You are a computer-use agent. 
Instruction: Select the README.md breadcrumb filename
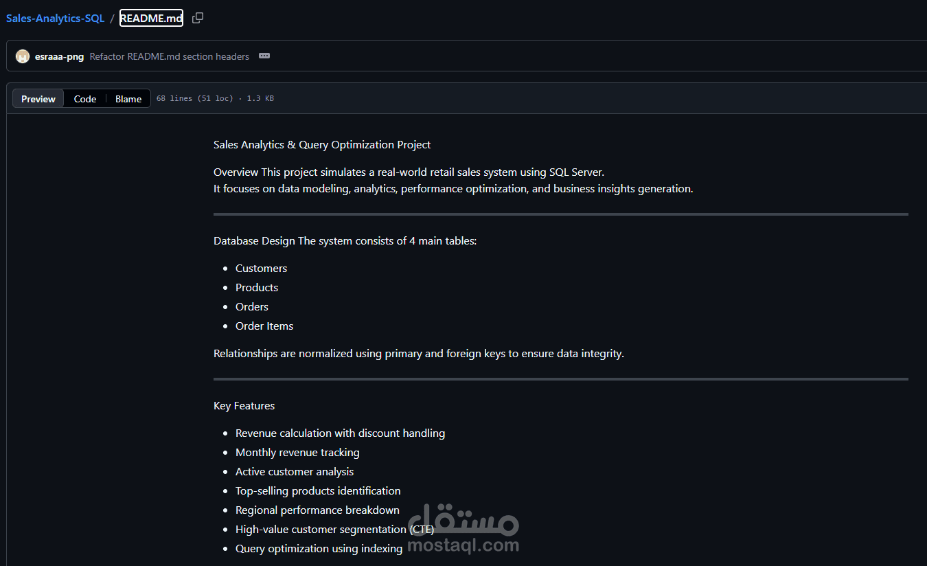pyautogui.click(x=151, y=18)
